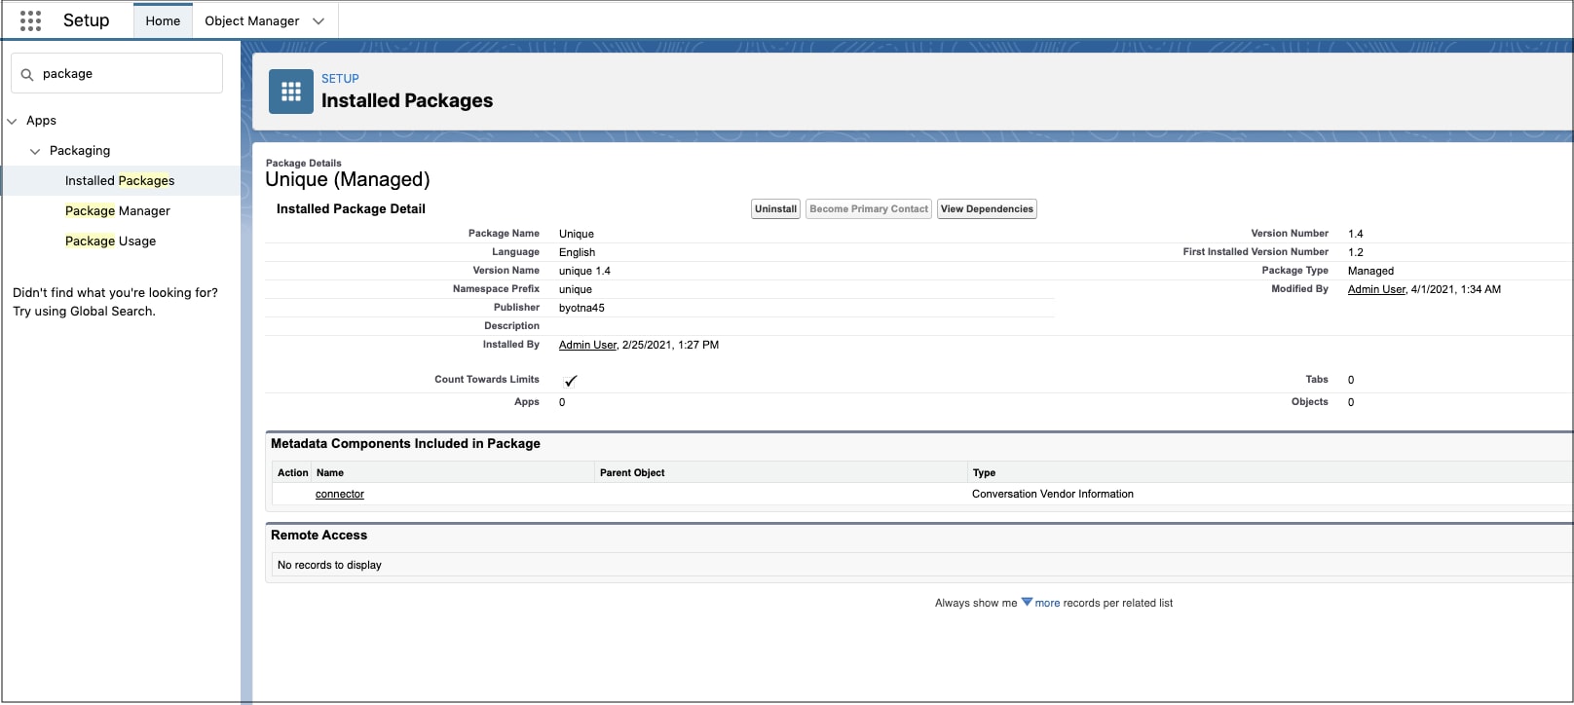Select Installed Packages in sidebar
This screenshot has width=1574, height=705.
tap(120, 181)
